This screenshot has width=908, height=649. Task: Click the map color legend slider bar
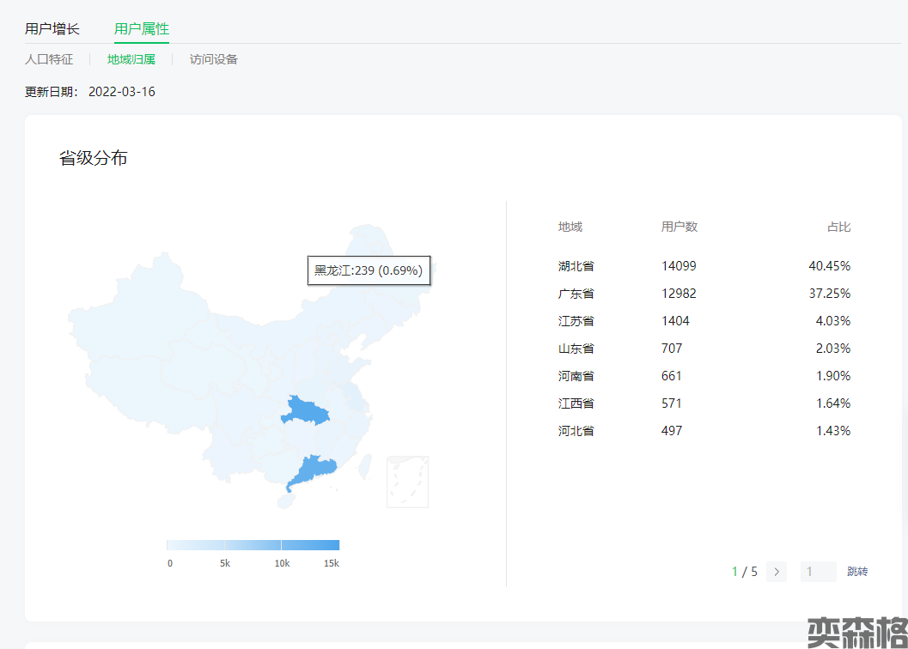click(x=253, y=545)
